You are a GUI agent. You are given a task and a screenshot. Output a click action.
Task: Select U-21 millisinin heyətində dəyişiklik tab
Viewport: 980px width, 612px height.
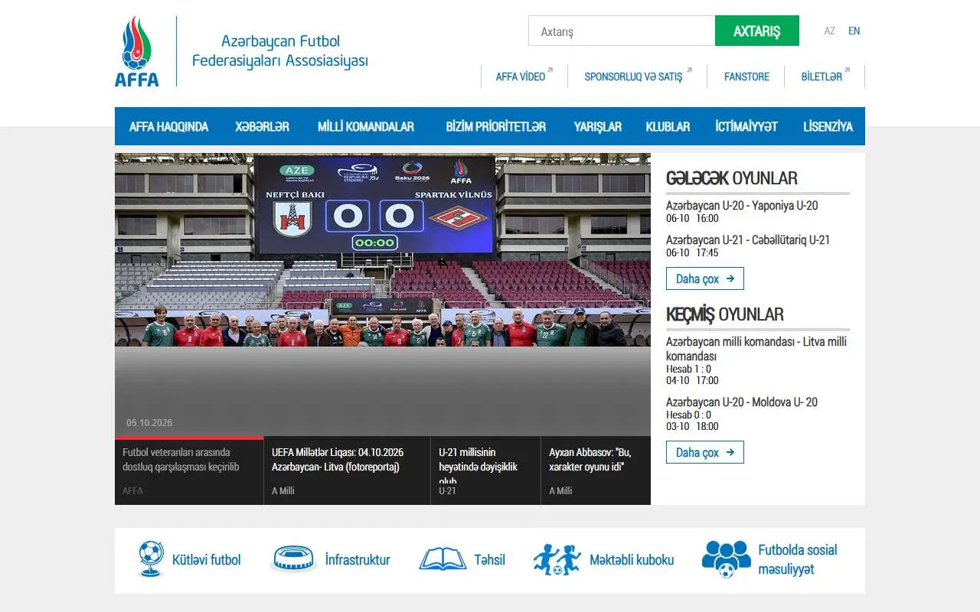coord(485,470)
